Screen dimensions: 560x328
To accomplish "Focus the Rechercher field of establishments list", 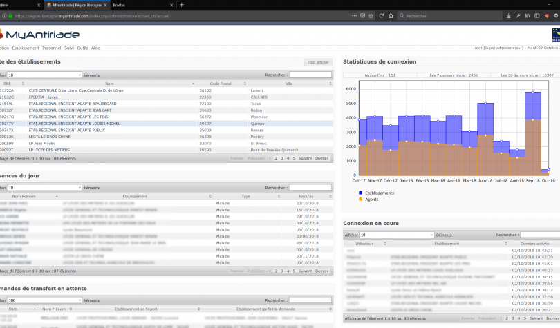I will (310, 75).
